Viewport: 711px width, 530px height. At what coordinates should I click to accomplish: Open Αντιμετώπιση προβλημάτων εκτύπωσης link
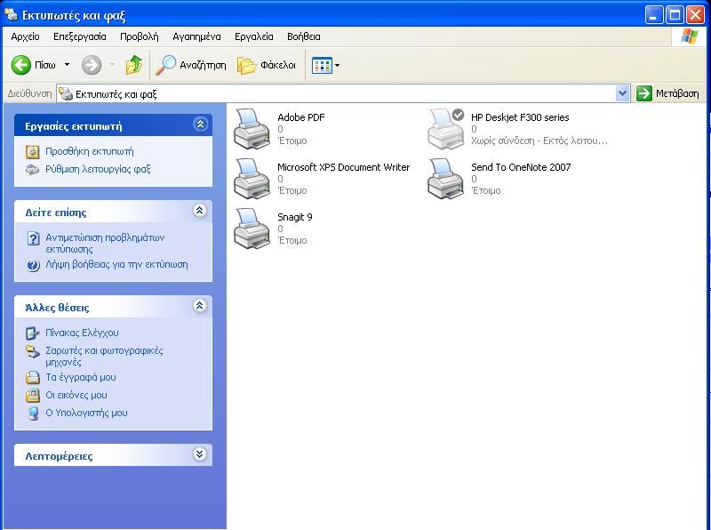[x=105, y=244]
